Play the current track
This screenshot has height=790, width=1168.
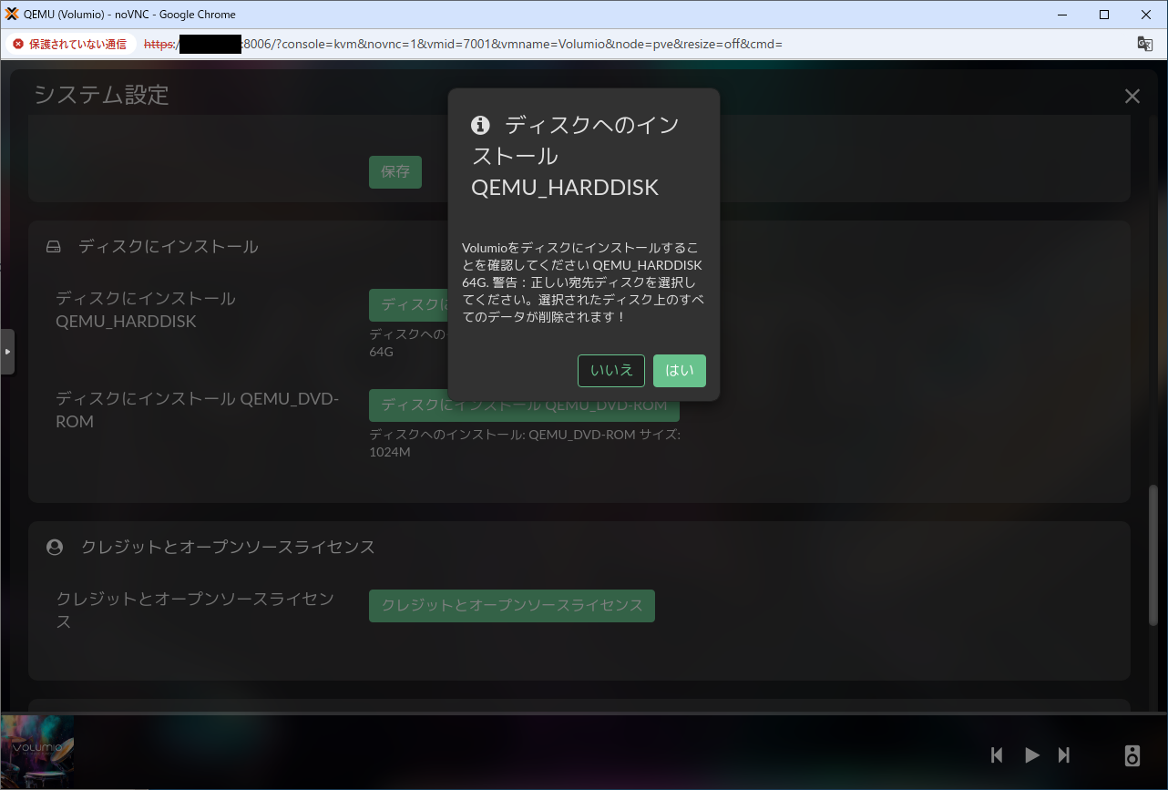pos(1031,754)
